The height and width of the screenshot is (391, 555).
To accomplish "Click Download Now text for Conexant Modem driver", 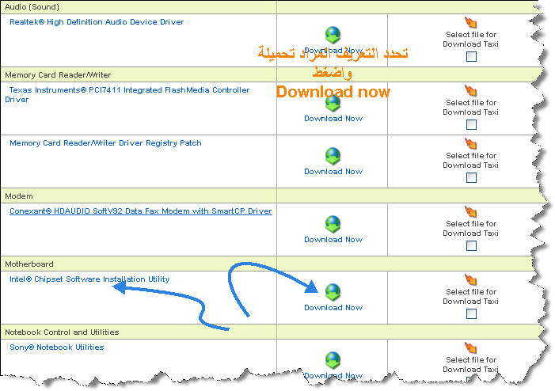I will point(333,240).
